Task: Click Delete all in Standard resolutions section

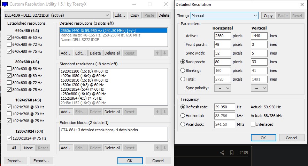Action: [x=112, y=112]
